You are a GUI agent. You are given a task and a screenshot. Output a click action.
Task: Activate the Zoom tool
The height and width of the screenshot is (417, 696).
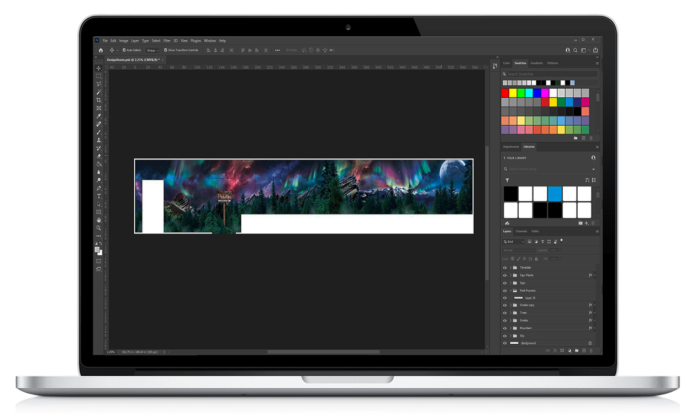99,228
